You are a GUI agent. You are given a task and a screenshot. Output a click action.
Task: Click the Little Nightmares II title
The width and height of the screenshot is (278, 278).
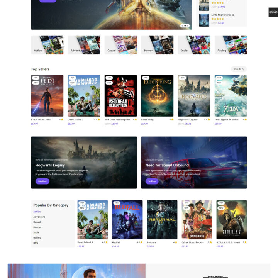click(223, 15)
